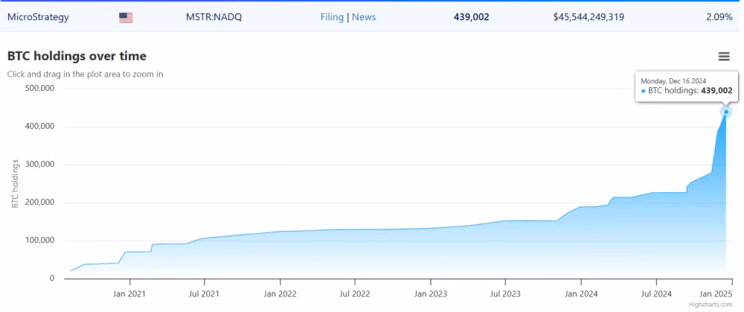Image resolution: width=744 pixels, height=312 pixels.
Task: Click the 300,000 y-axis label
Action: (39, 165)
